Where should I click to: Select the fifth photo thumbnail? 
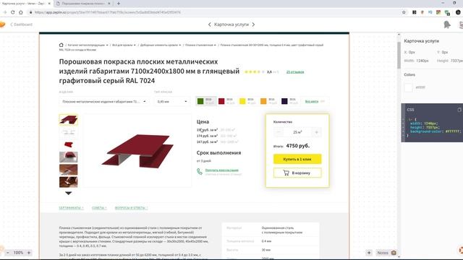69,170
